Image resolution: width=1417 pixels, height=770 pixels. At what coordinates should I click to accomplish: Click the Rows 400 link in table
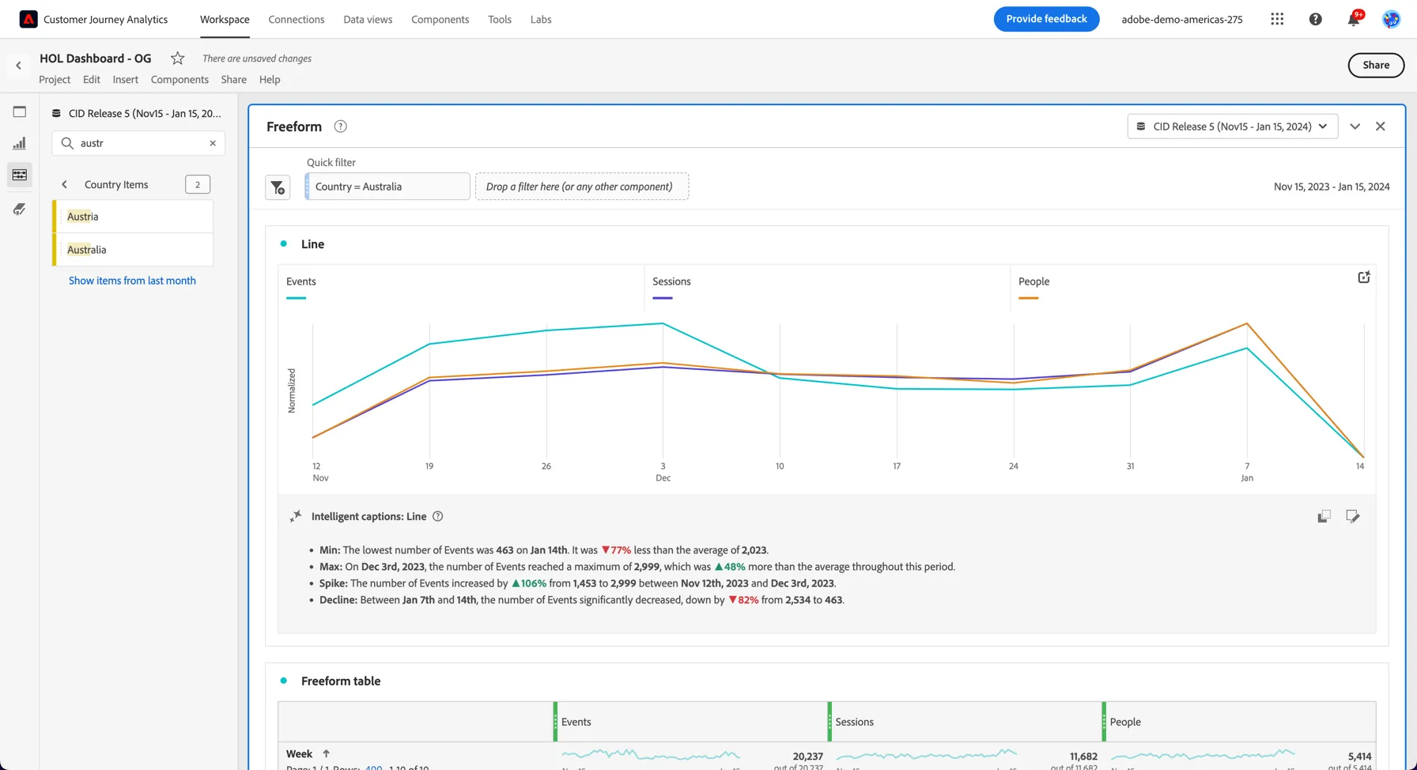coord(373,768)
